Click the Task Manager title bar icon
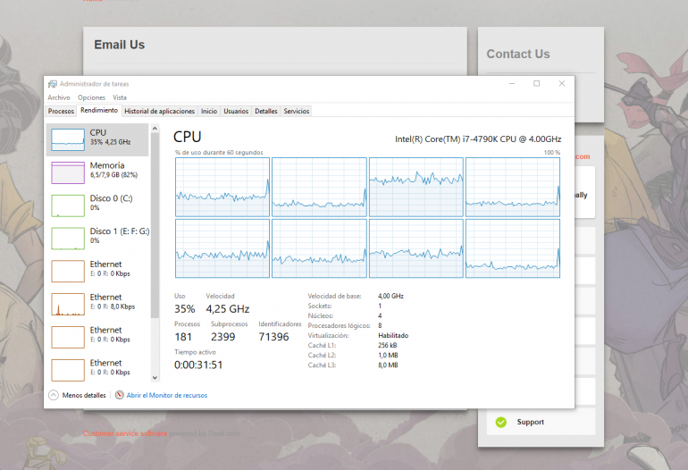The height and width of the screenshot is (470, 688). point(53,84)
